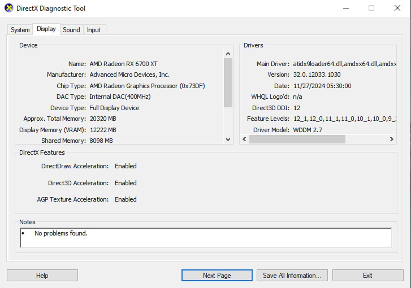Click the 'Display Memory (VRAM):' label

coord(53,130)
